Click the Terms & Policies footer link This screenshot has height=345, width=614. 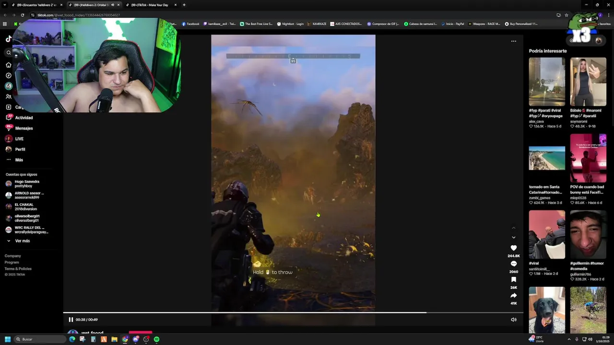pos(18,269)
